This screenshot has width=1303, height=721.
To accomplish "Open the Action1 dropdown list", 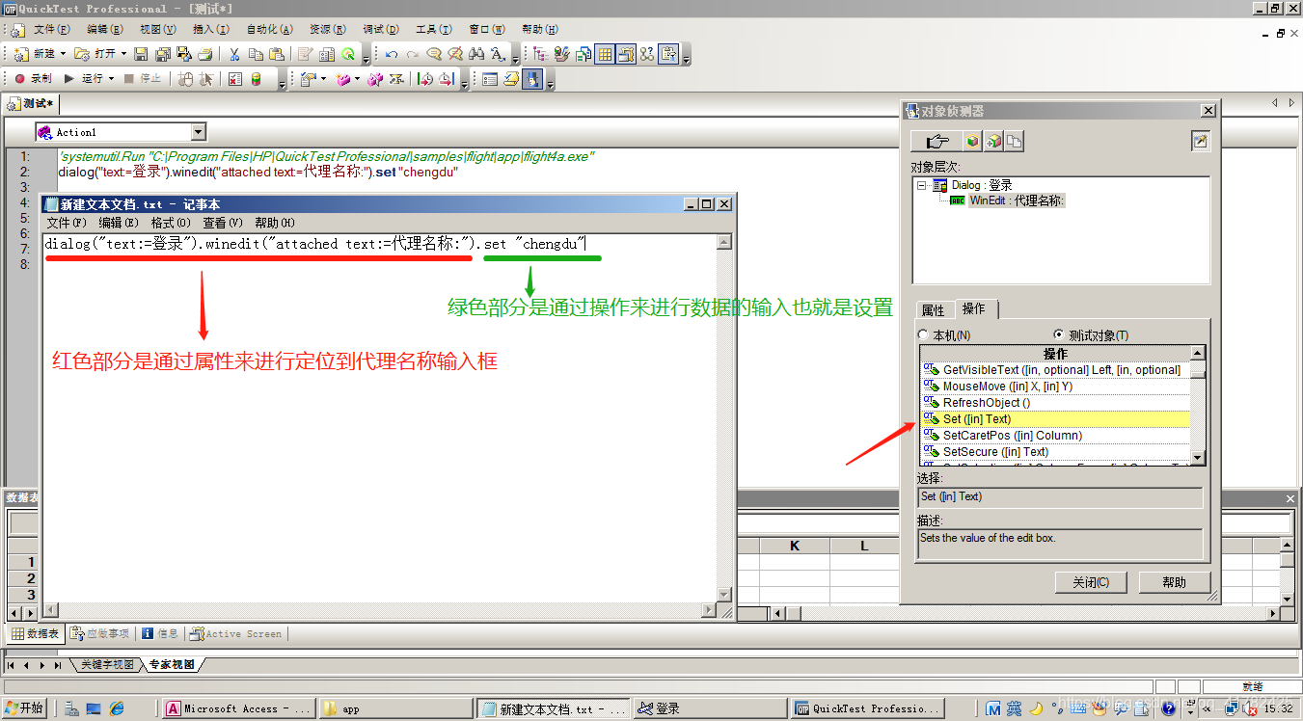I will coord(199,132).
